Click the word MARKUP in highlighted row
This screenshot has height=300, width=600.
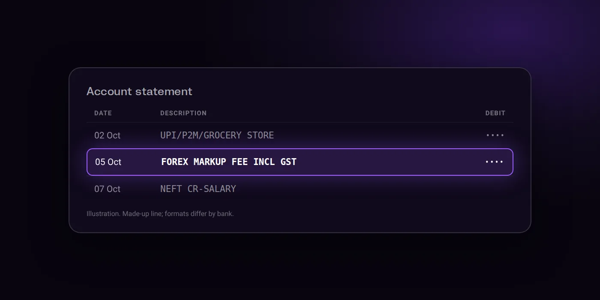210,162
